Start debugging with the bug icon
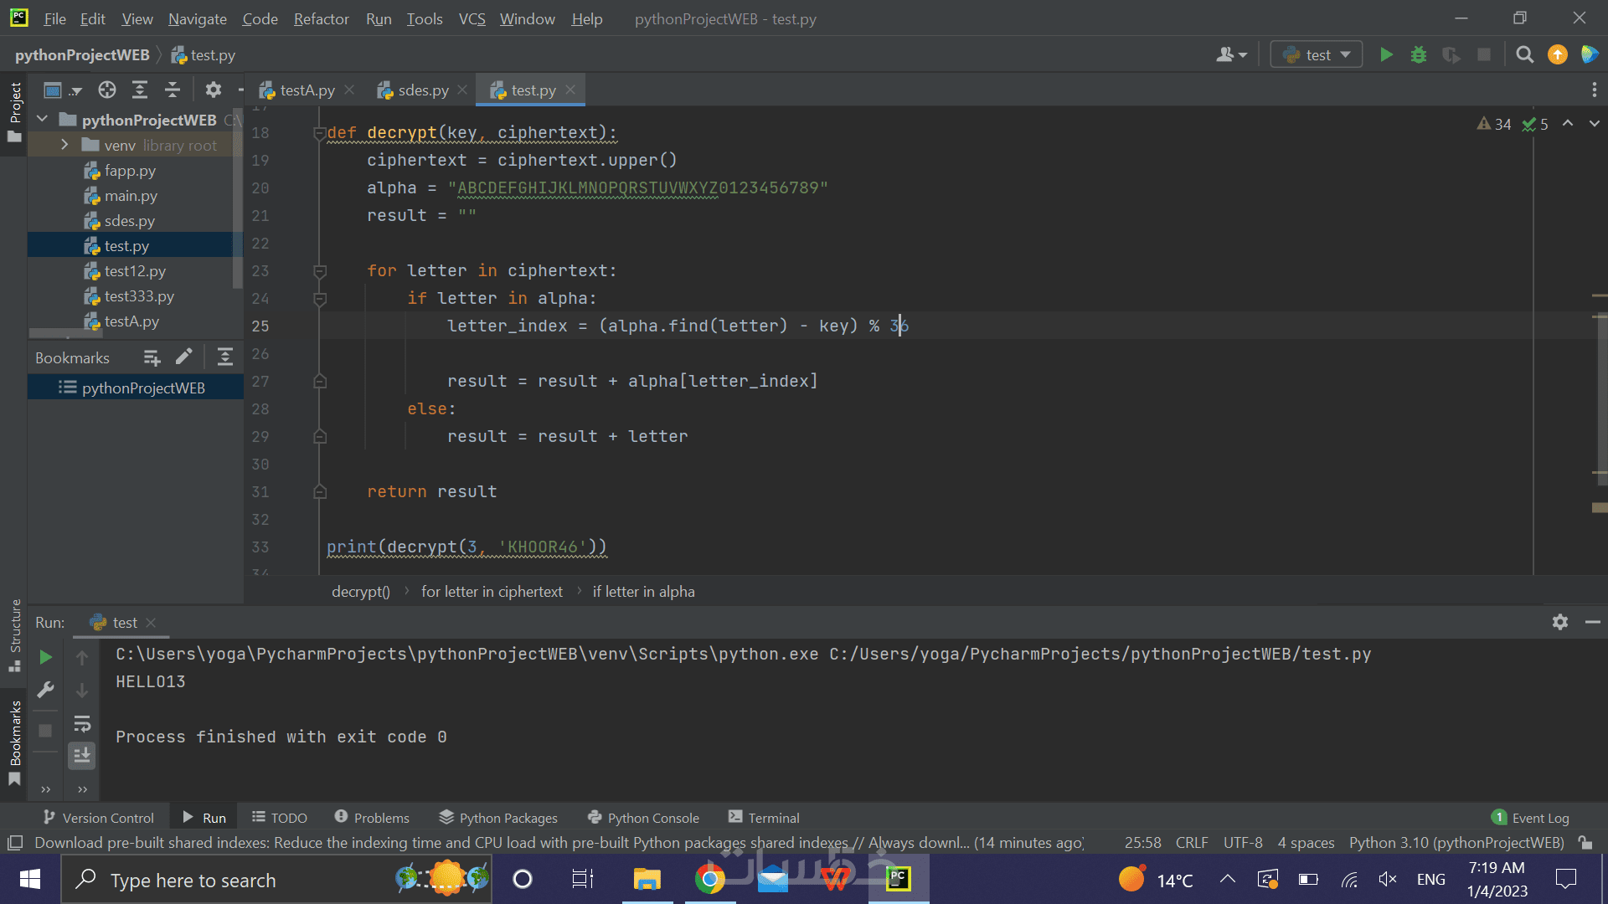This screenshot has height=904, width=1608. (1419, 55)
